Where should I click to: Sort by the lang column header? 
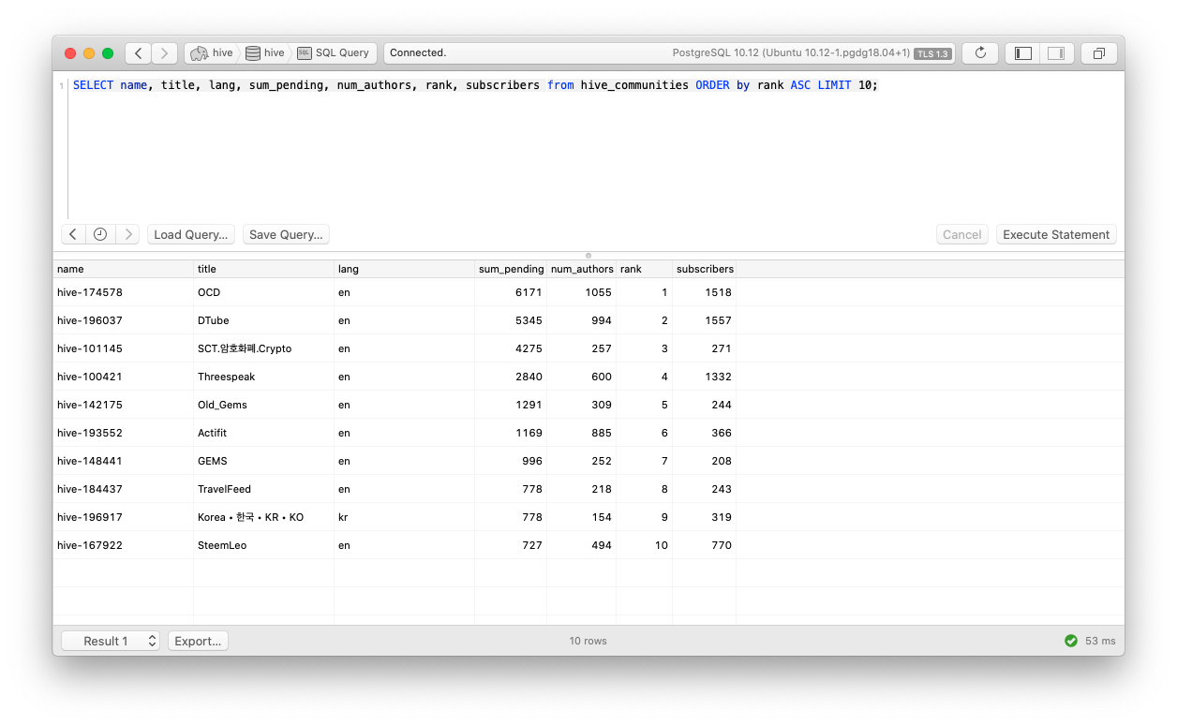click(x=404, y=269)
